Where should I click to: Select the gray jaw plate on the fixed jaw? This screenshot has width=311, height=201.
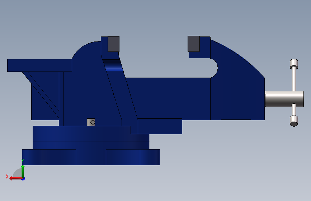point(113,44)
